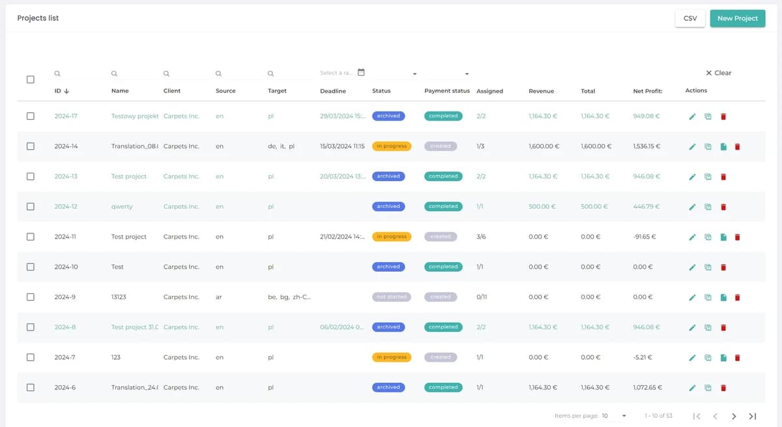Edit project 2024-17 with pencil icon
This screenshot has height=427, width=782.
tap(693, 117)
